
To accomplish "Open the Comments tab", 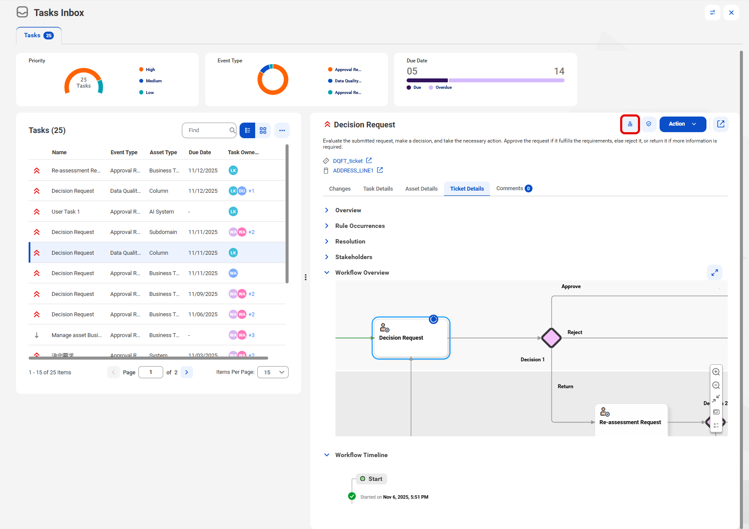I will (514, 188).
